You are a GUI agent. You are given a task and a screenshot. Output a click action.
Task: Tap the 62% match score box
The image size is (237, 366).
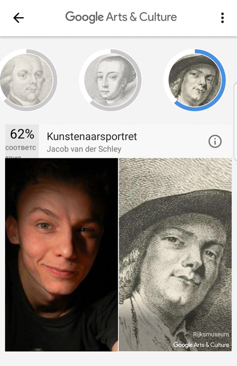[x=22, y=141]
